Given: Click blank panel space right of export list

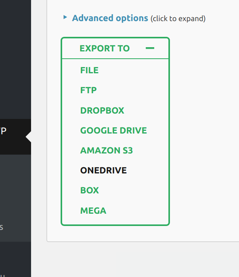Looking at the screenshot, I should [203, 134].
